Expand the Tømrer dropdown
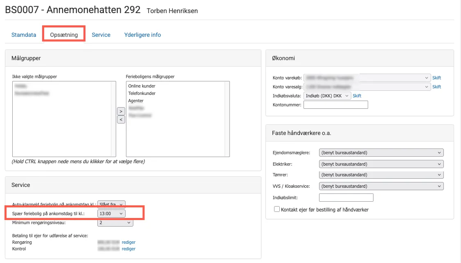The image size is (461, 263). click(381, 175)
